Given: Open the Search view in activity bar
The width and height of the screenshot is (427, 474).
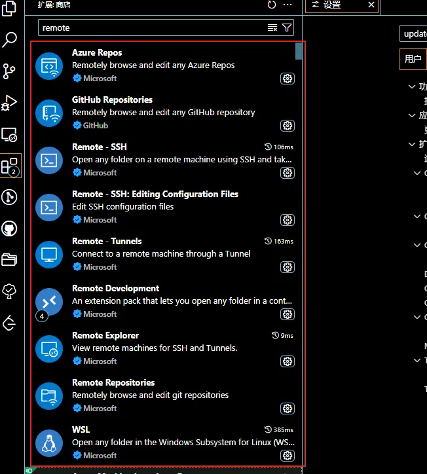Looking at the screenshot, I should pos(9,39).
